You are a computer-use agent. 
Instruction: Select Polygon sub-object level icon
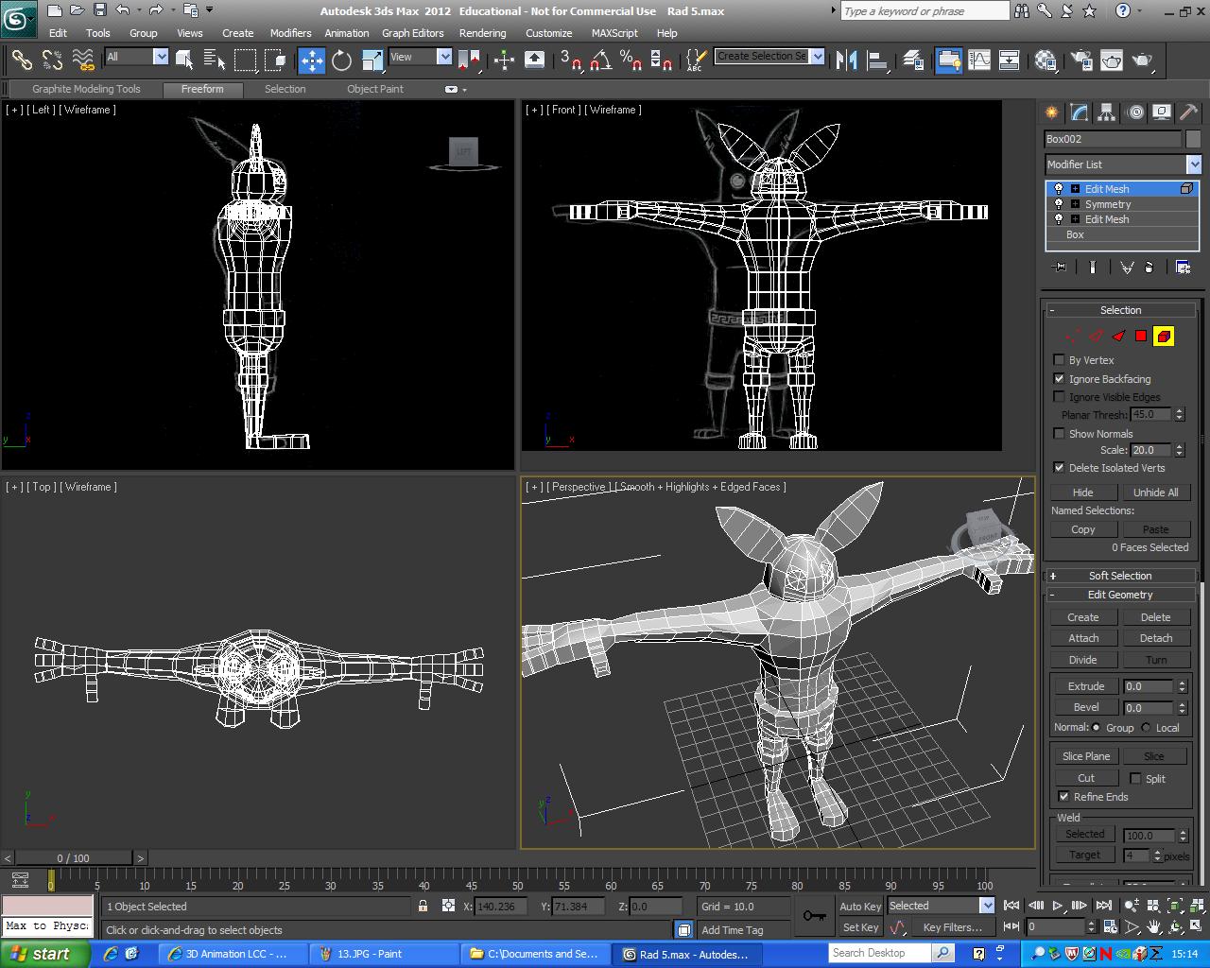coord(1141,336)
